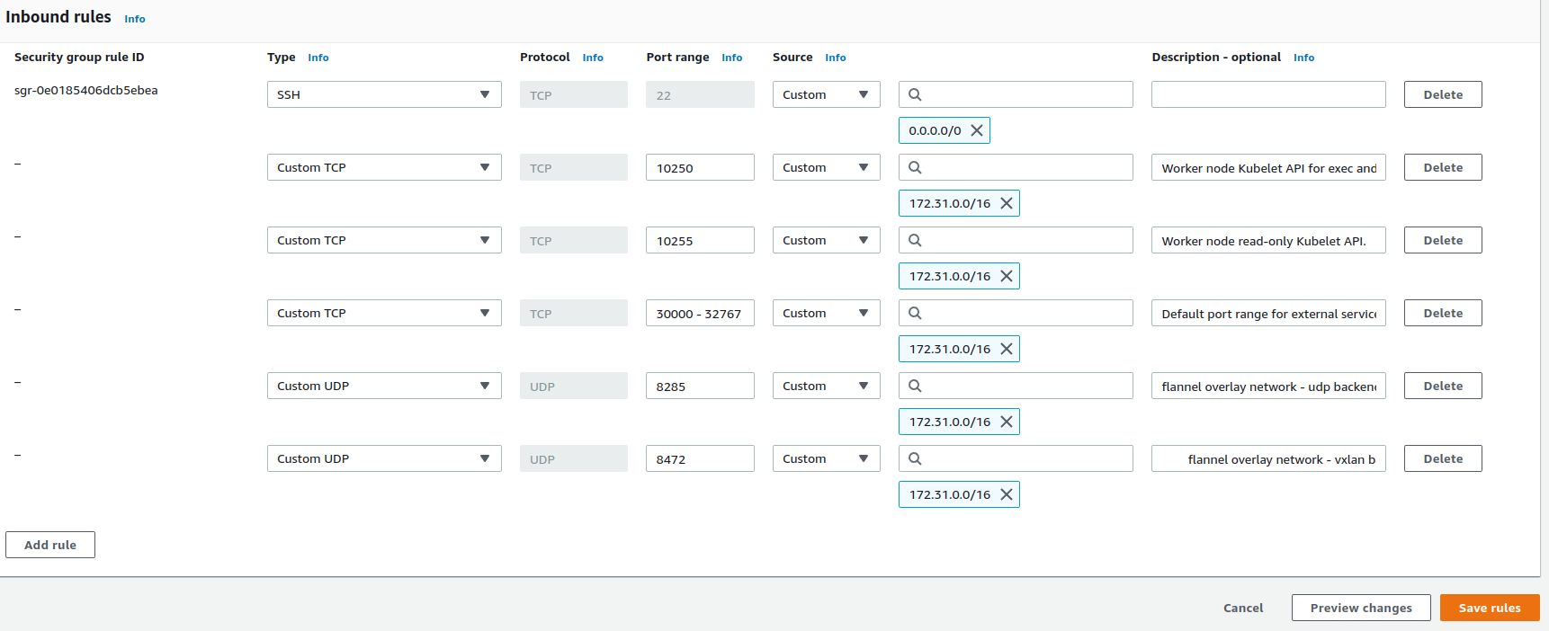Remove the 0.0.0.0/0 source chip
The height and width of the screenshot is (631, 1549).
(976, 130)
